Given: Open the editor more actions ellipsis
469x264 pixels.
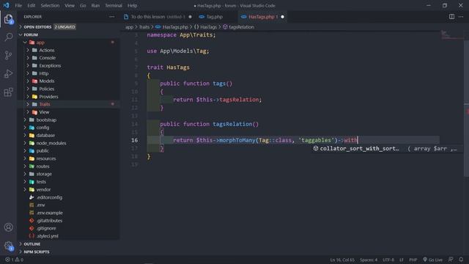Looking at the screenshot, I should click(x=461, y=17).
